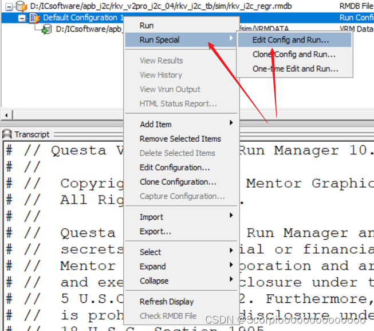Viewport: 374px width, 331px height.
Task: Select the VRMDATA path tree row
Action: tap(89, 29)
